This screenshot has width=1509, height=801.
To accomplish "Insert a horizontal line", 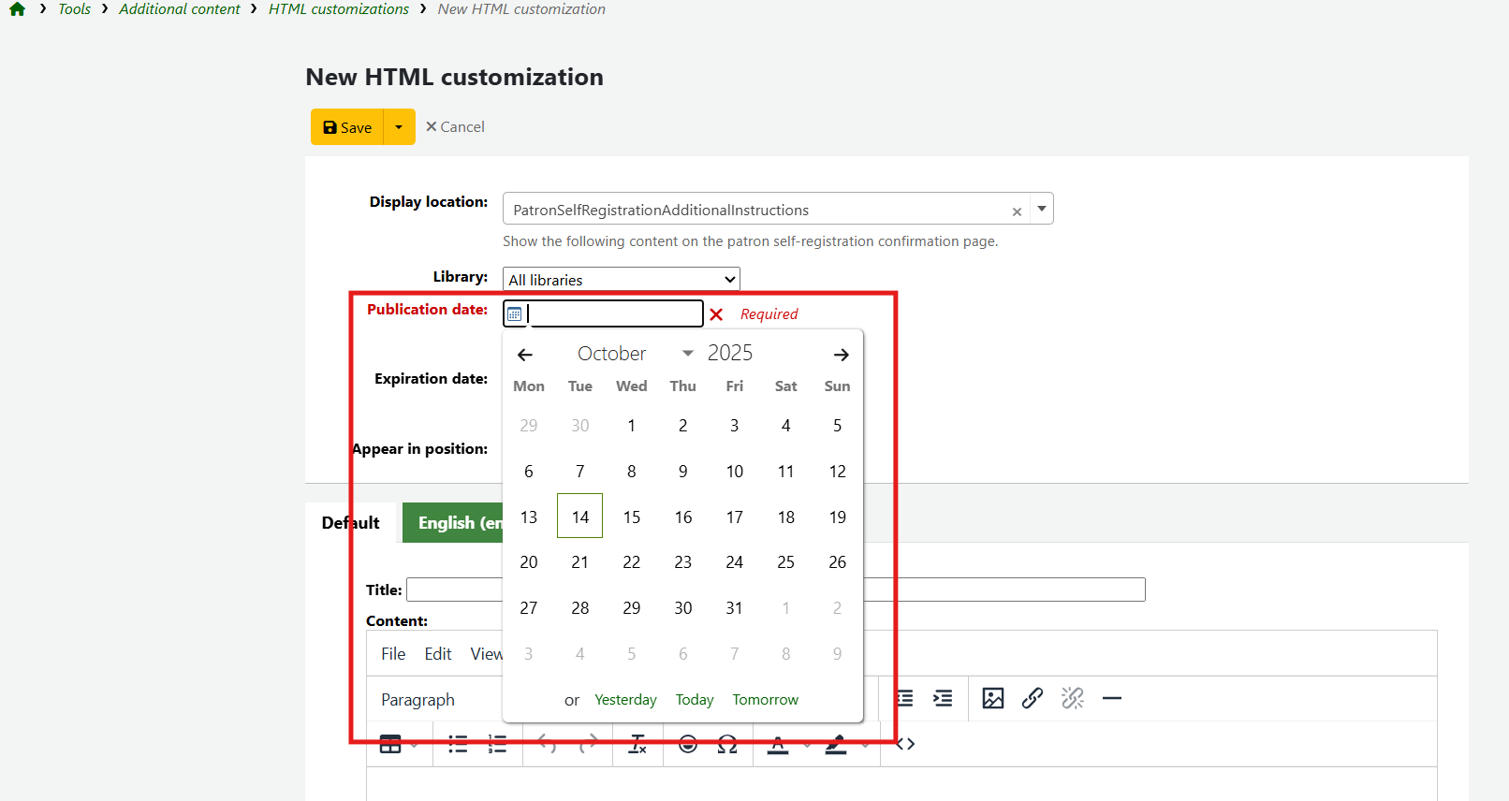I will tap(1111, 698).
